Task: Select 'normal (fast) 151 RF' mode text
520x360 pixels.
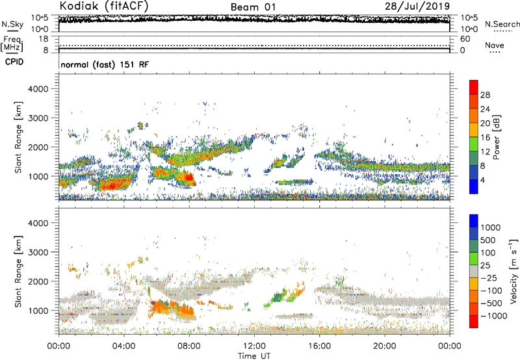Action: [105, 64]
